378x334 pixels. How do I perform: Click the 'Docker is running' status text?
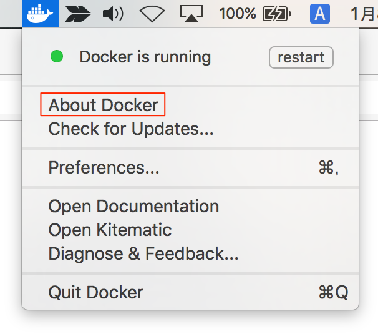click(x=145, y=57)
